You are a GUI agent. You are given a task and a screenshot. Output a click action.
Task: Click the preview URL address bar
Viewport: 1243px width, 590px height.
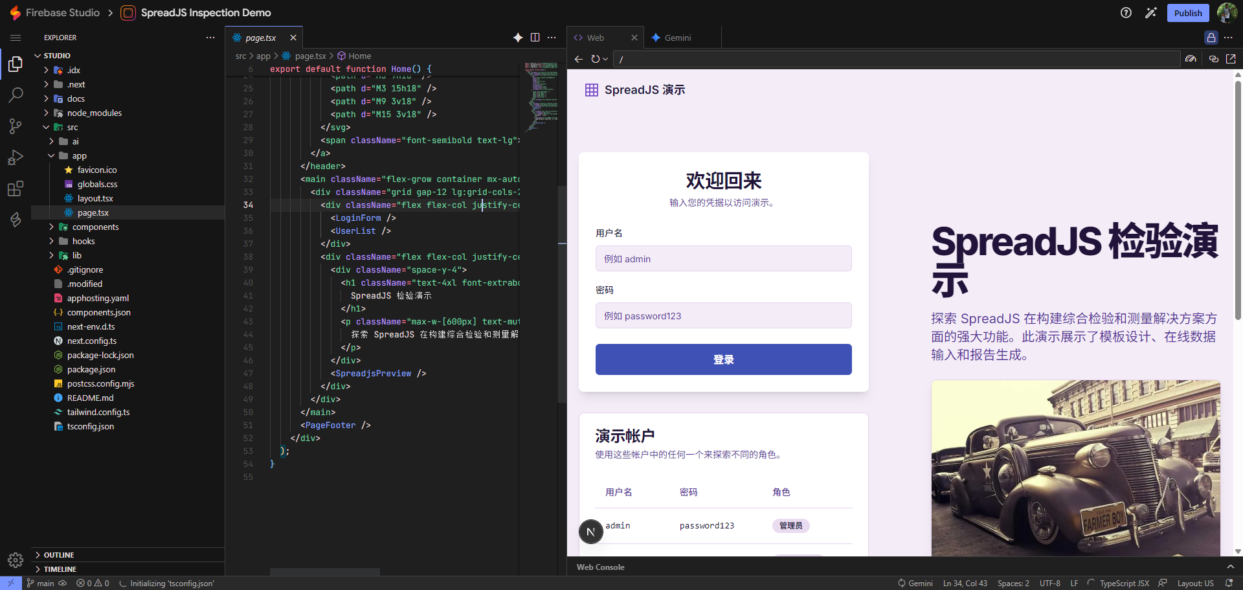pyautogui.click(x=896, y=59)
